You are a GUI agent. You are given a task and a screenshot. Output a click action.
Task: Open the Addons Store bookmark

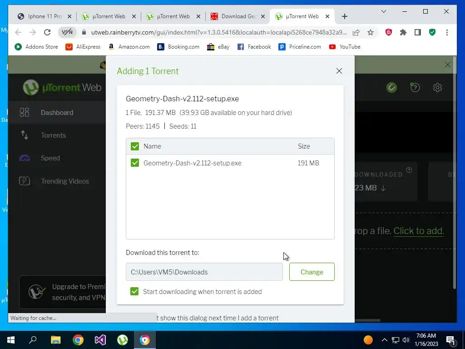[36, 47]
